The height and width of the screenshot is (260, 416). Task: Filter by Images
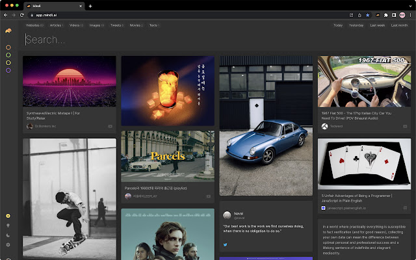click(x=97, y=25)
